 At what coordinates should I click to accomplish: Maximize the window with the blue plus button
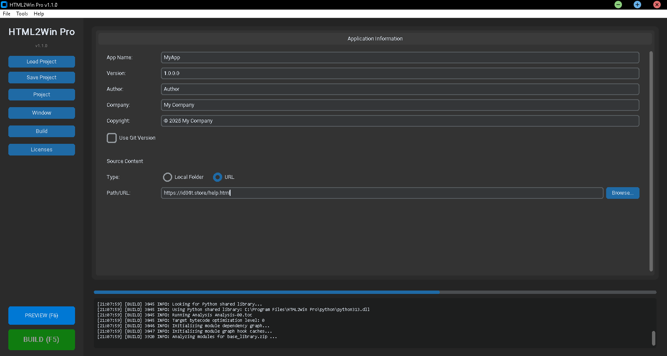[x=637, y=5]
